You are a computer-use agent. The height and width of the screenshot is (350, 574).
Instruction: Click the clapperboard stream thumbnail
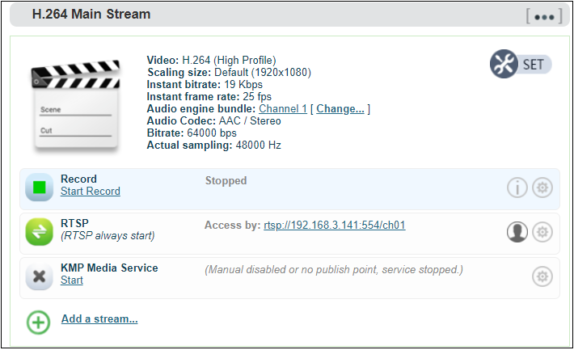[x=76, y=105]
